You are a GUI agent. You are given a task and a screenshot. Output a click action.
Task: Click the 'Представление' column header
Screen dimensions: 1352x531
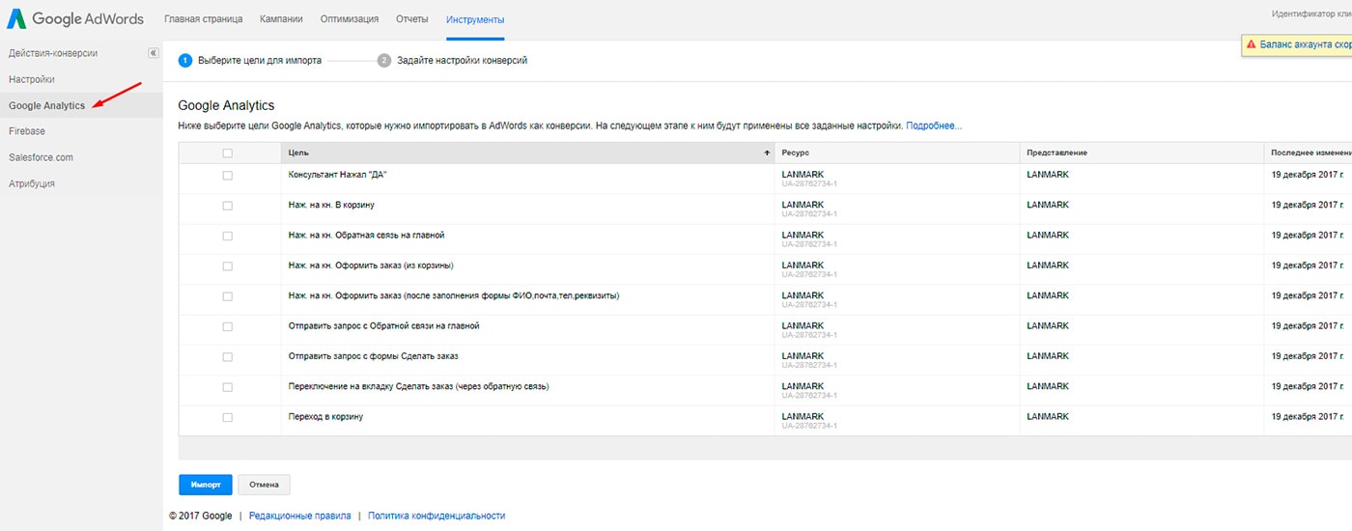point(1056,153)
